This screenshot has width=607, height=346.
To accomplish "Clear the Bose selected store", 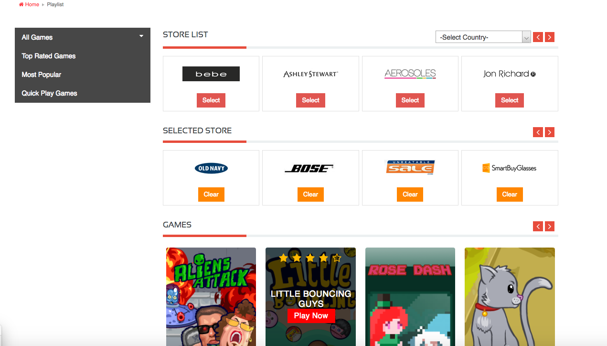I will pyautogui.click(x=310, y=195).
